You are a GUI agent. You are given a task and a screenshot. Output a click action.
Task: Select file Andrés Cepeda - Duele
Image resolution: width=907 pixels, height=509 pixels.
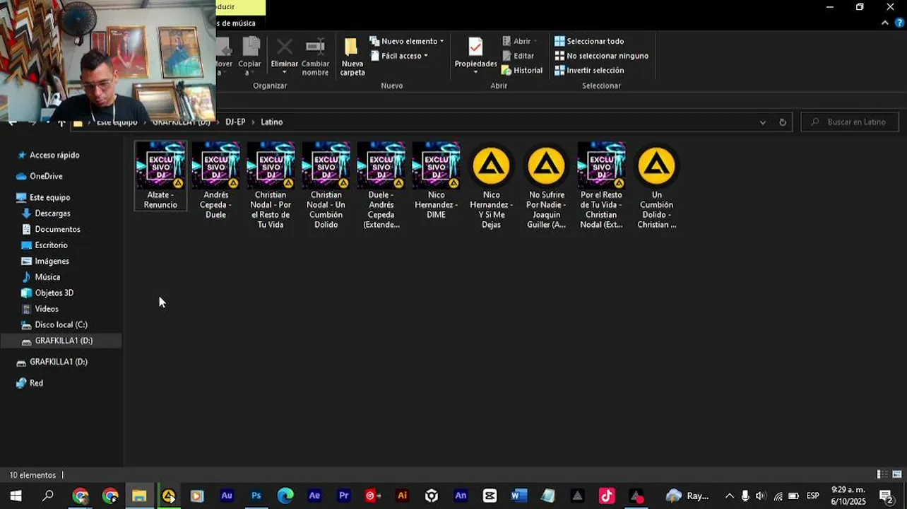click(215, 181)
